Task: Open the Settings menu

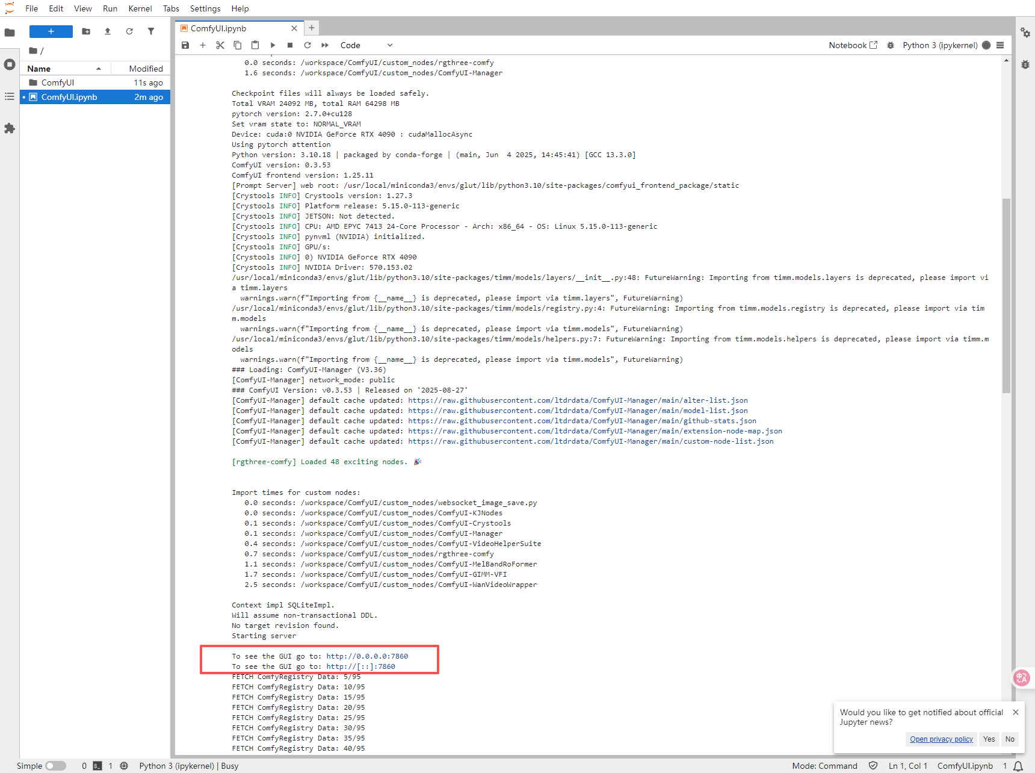Action: click(205, 8)
